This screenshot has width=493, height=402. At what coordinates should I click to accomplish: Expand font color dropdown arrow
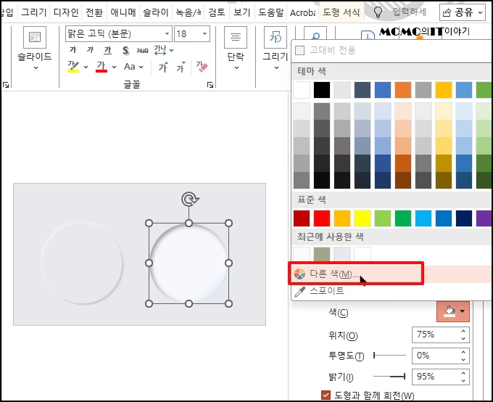click(x=114, y=67)
